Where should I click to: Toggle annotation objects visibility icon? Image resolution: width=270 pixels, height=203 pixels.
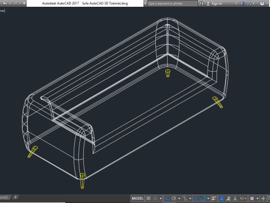click(x=222, y=198)
